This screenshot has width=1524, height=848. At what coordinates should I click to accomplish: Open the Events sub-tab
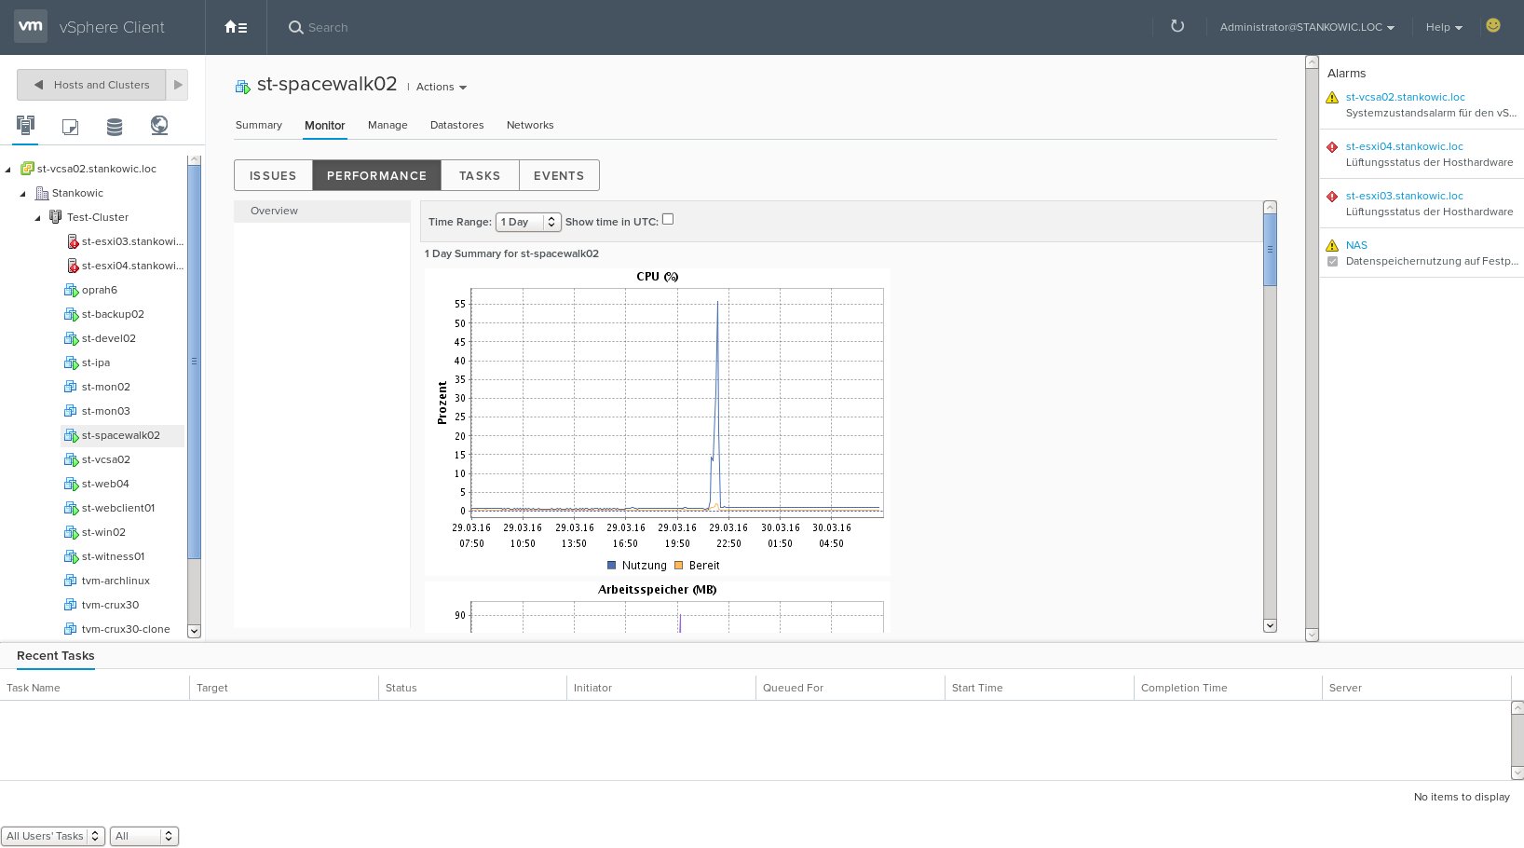559,175
